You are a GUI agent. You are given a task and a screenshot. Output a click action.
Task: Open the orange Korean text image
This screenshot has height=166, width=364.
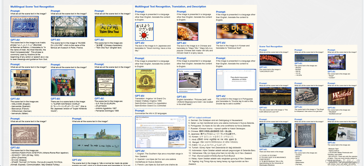point(235,31)
